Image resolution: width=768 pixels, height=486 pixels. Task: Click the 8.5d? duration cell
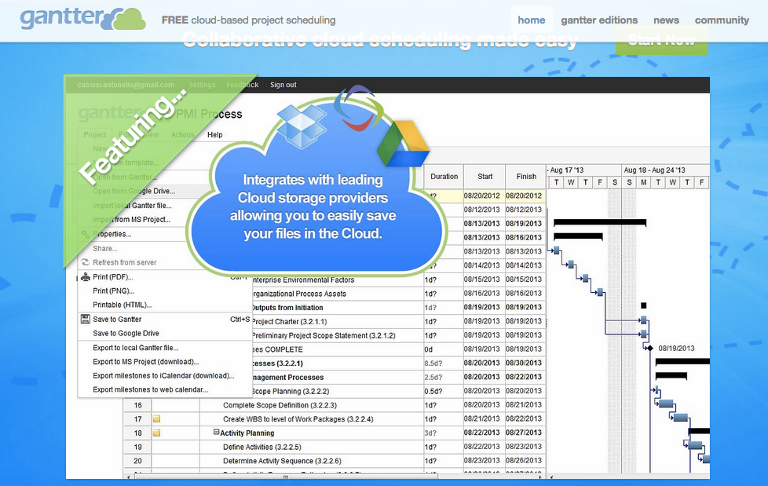[x=443, y=364]
